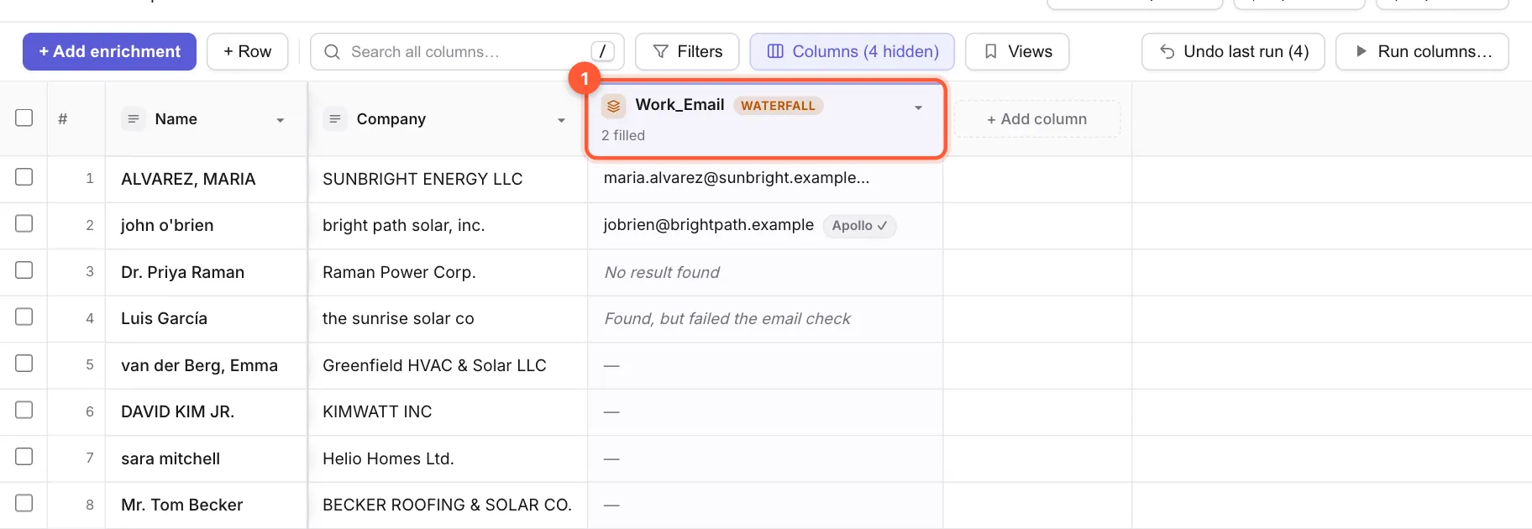The image size is (1532, 529).
Task: Click the ALVAREZ, MARIA name cell
Action: click(x=207, y=179)
